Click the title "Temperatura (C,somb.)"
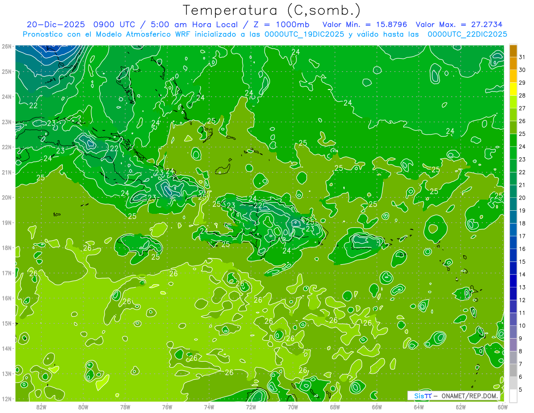534x413 pixels. [272, 11]
